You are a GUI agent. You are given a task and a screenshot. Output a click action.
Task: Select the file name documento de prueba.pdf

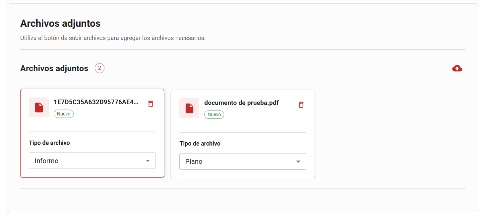coord(241,103)
